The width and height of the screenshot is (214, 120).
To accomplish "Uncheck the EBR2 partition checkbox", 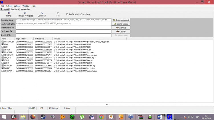I will click(3, 63).
